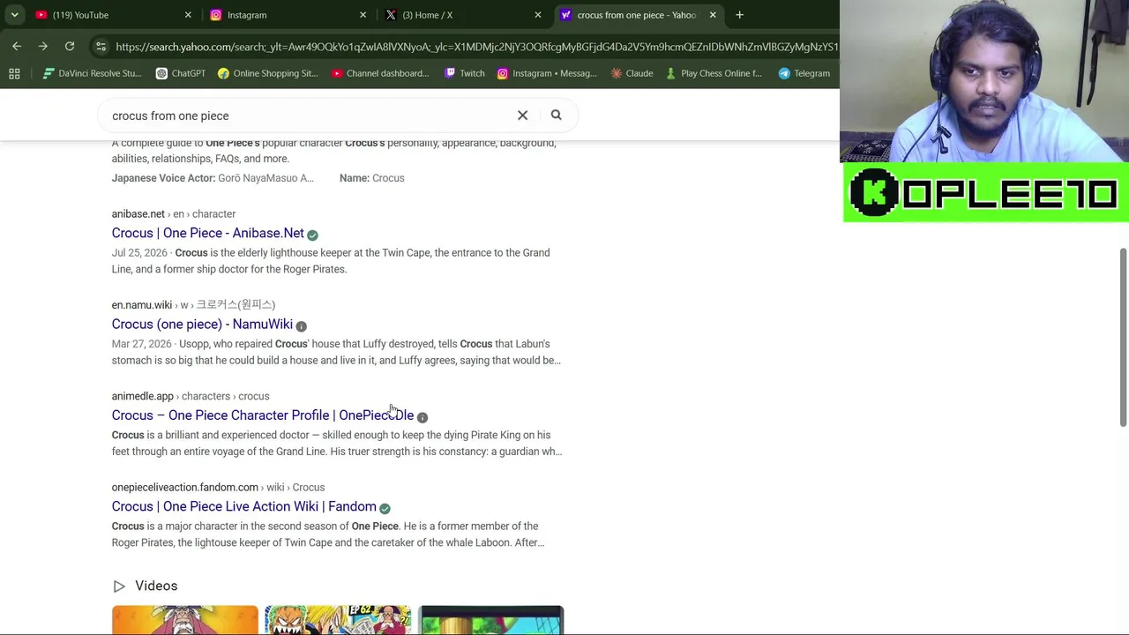Switch to the Instagram tab
Screen dimensions: 1129x635
(288, 15)
